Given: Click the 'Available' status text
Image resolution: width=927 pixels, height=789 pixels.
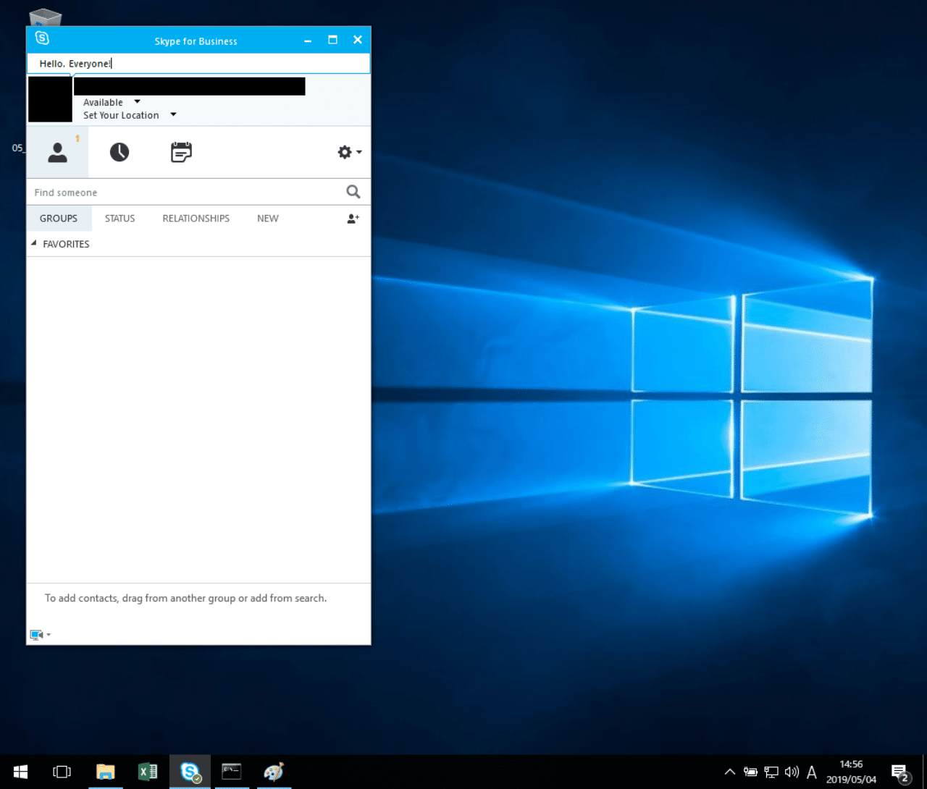Looking at the screenshot, I should pyautogui.click(x=103, y=103).
